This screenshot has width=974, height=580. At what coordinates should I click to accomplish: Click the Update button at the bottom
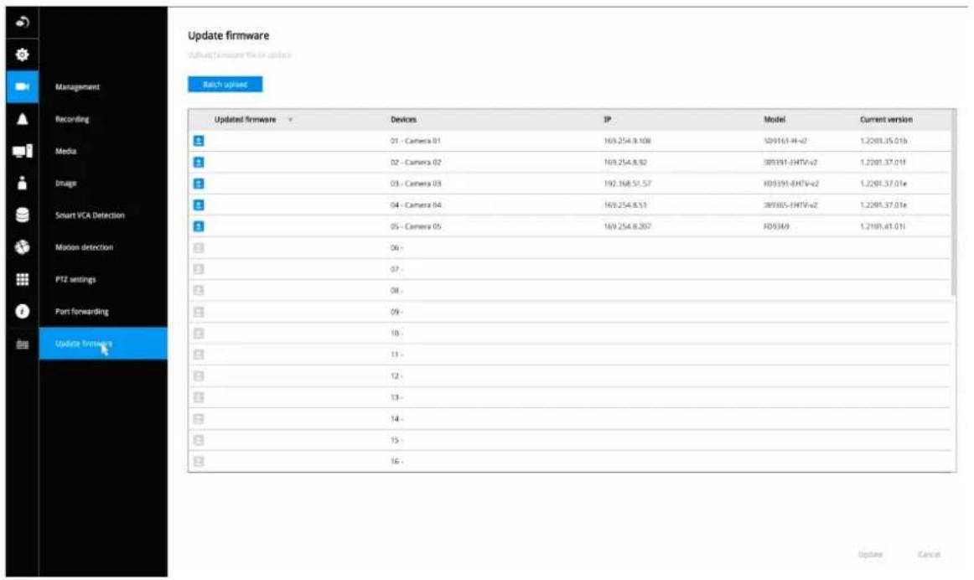[870, 554]
